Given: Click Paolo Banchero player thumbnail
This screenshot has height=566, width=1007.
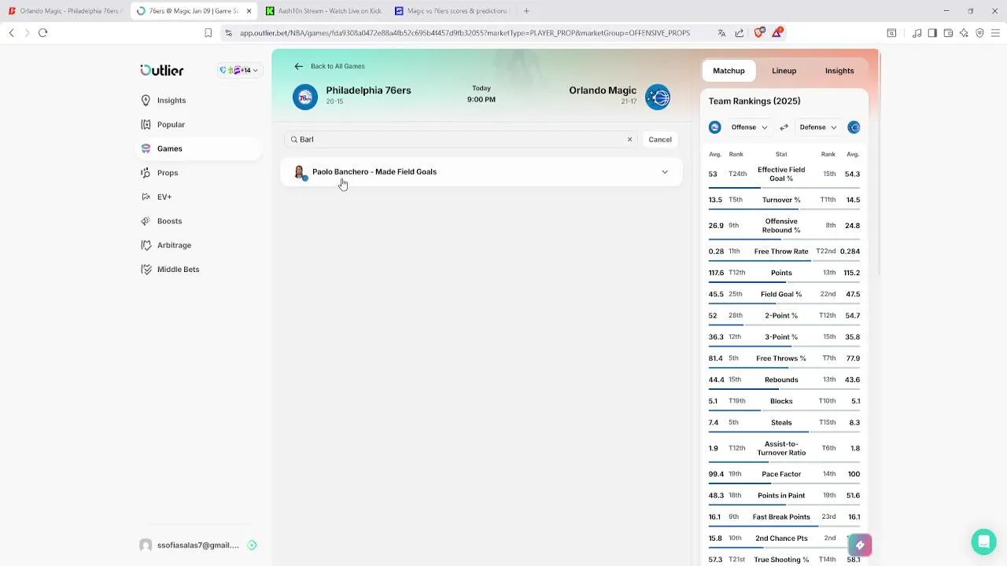Looking at the screenshot, I should (299, 172).
